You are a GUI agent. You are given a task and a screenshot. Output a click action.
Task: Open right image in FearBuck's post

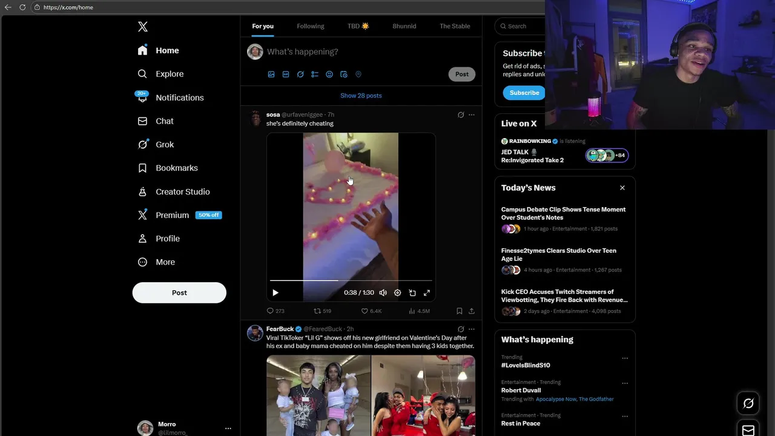[423, 395]
